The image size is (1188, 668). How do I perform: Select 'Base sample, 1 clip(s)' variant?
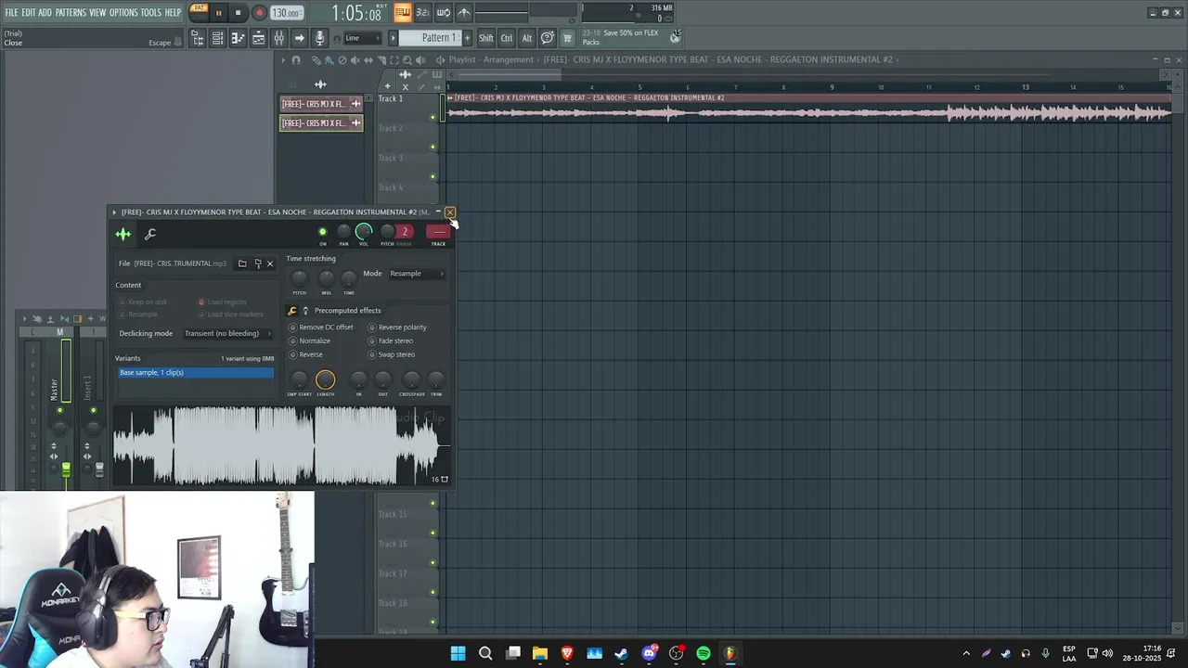(x=196, y=373)
